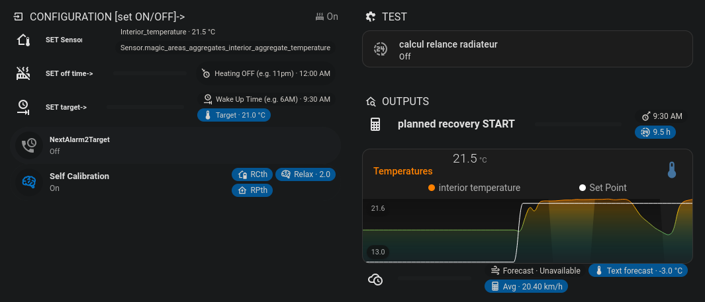The height and width of the screenshot is (302, 705).
Task: Toggle the heating On status in header
Action: (x=327, y=17)
